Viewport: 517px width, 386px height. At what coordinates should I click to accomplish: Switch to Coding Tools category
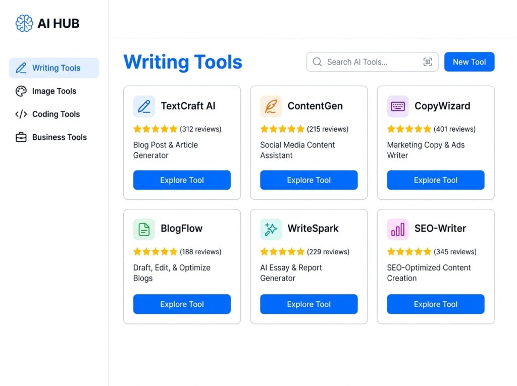pyautogui.click(x=54, y=114)
